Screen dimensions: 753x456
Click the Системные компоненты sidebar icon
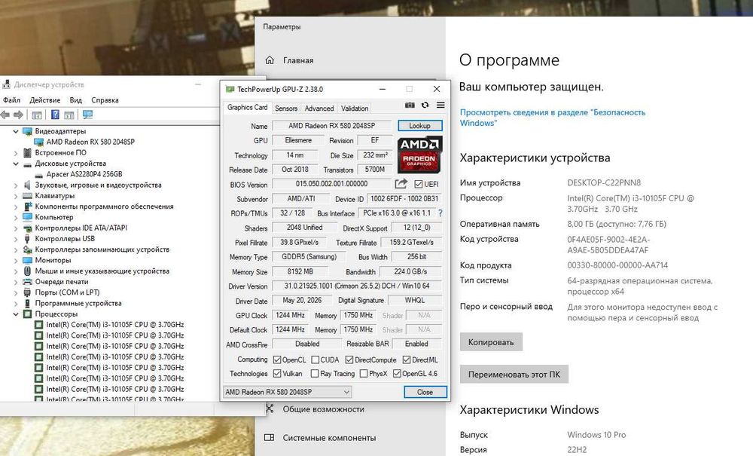[x=270, y=438]
